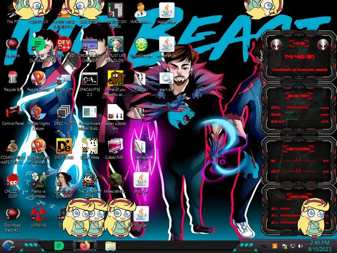The height and width of the screenshot is (253, 337).
Task: Open the 2PACALYPSE 2.3 console shortcut
Action: tap(90, 84)
